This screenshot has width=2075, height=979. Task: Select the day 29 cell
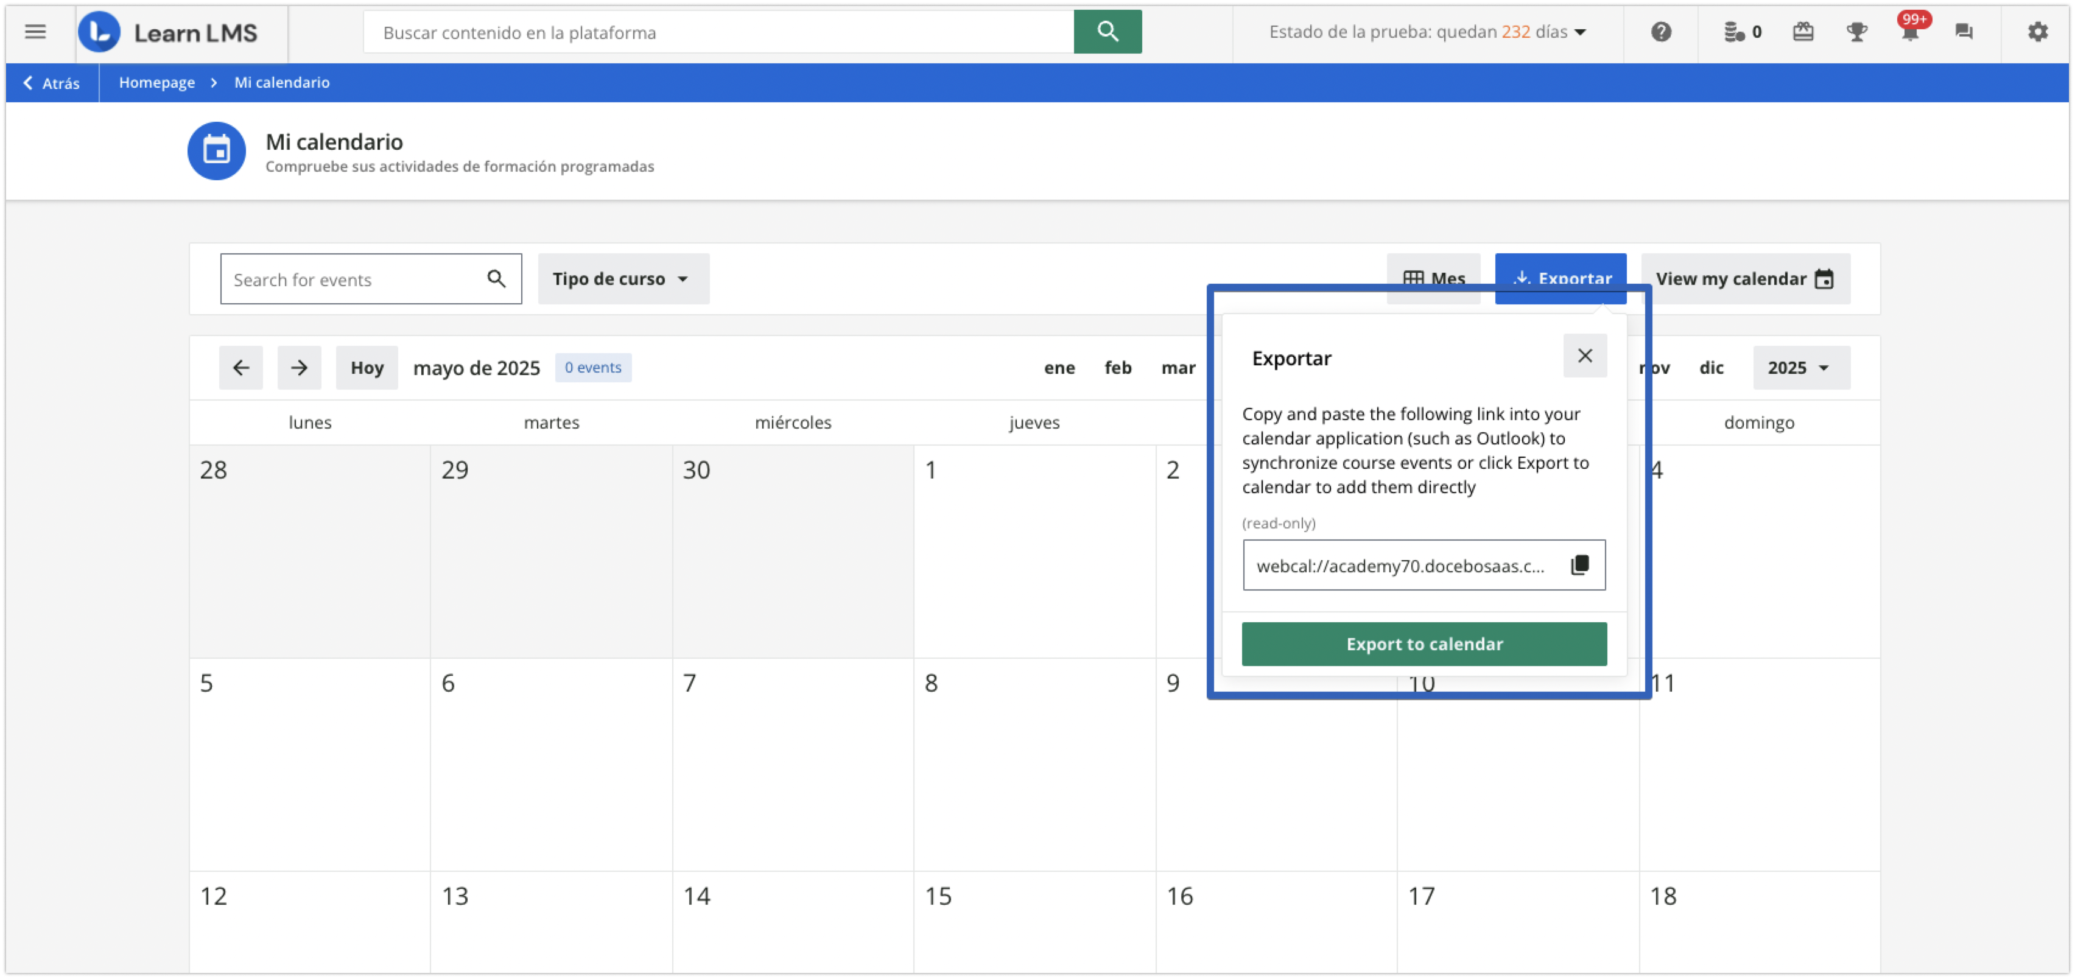551,551
